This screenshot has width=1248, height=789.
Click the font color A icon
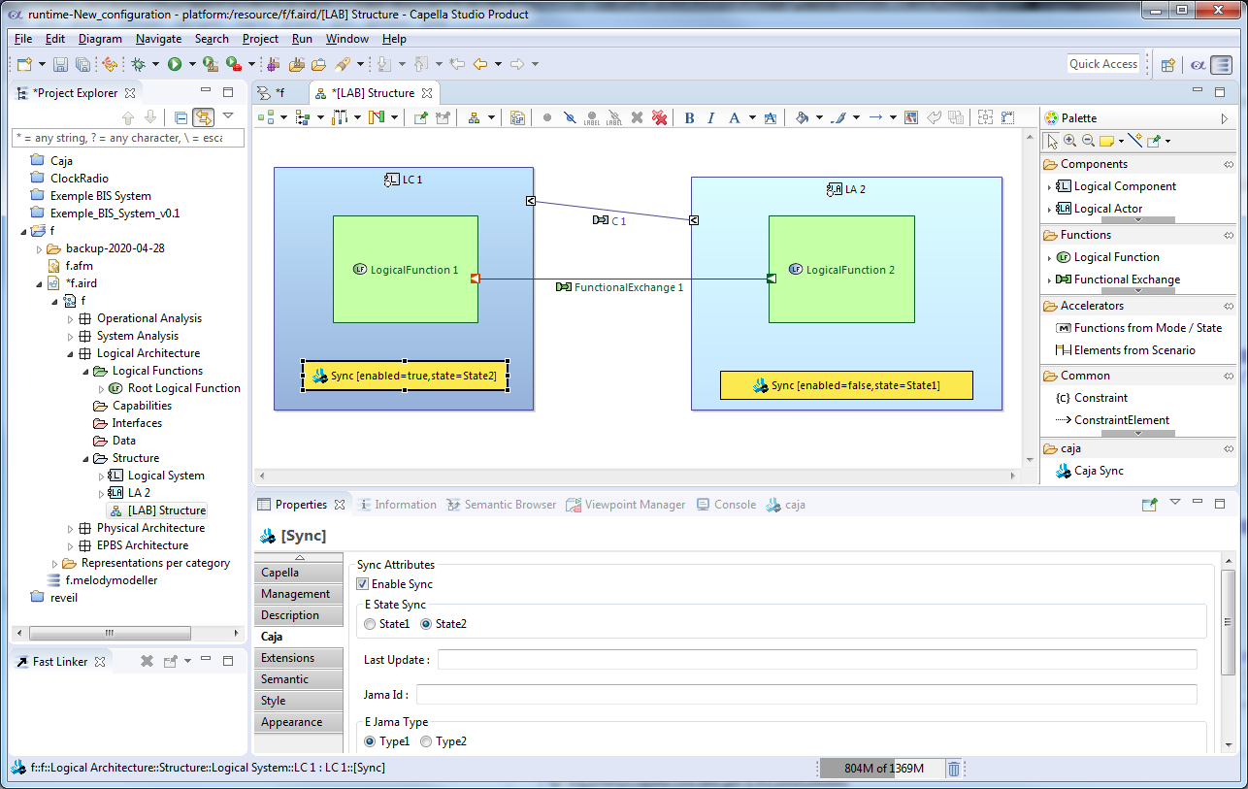click(x=735, y=117)
